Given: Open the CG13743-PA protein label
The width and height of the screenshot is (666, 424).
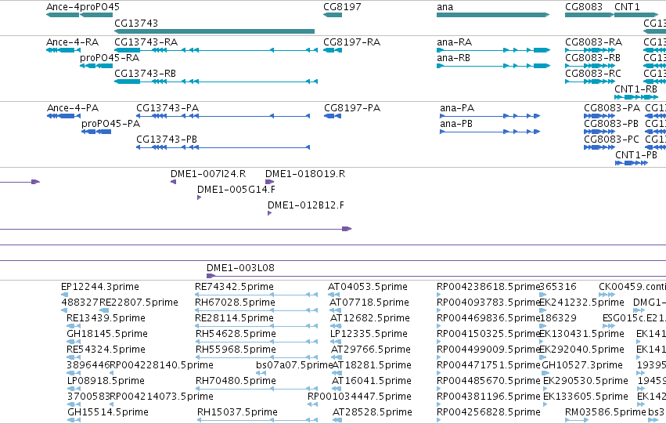Looking at the screenshot, I should 167,108.
